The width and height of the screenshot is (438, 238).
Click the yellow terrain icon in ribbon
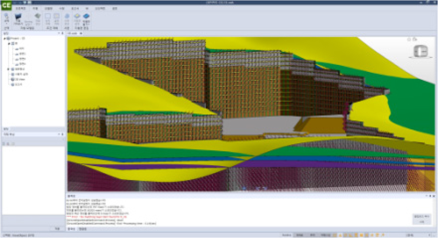click(77, 16)
